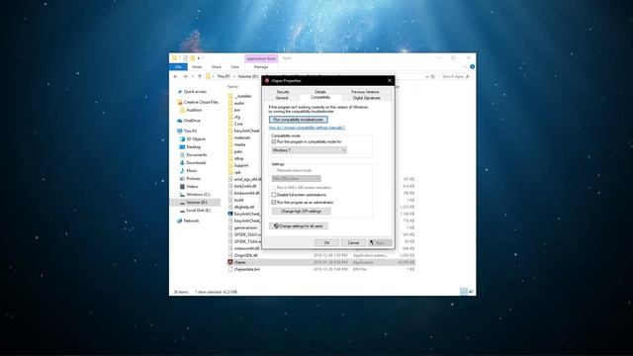The image size is (633, 356).
Task: Select This PC in navigation pane
Action: (190, 131)
